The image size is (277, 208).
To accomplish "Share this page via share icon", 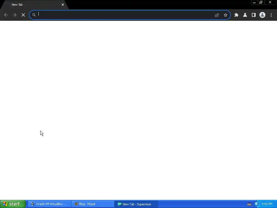I will click(217, 15).
